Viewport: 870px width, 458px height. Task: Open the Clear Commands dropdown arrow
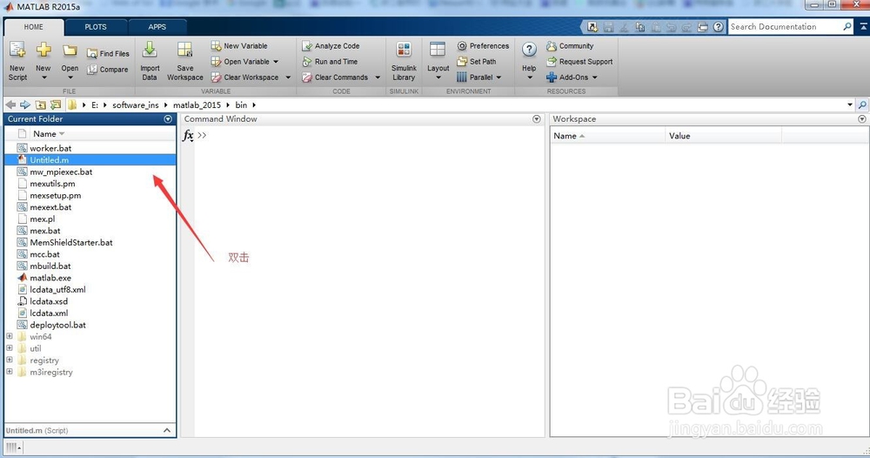pyautogui.click(x=378, y=77)
